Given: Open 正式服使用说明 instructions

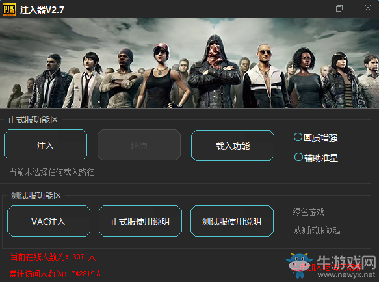Looking at the screenshot, I should pyautogui.click(x=140, y=221).
